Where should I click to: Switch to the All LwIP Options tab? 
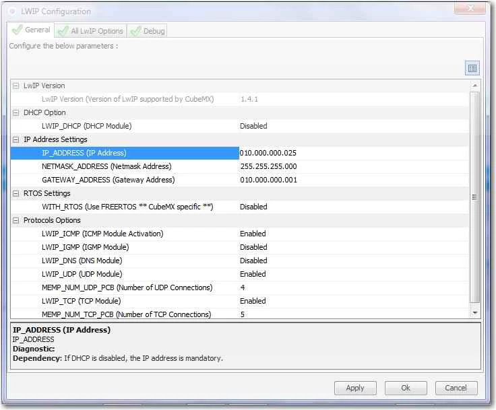91,31
